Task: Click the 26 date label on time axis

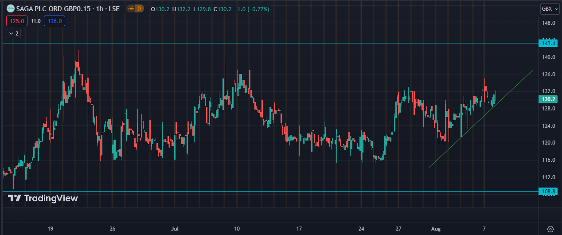Action: [x=113, y=229]
